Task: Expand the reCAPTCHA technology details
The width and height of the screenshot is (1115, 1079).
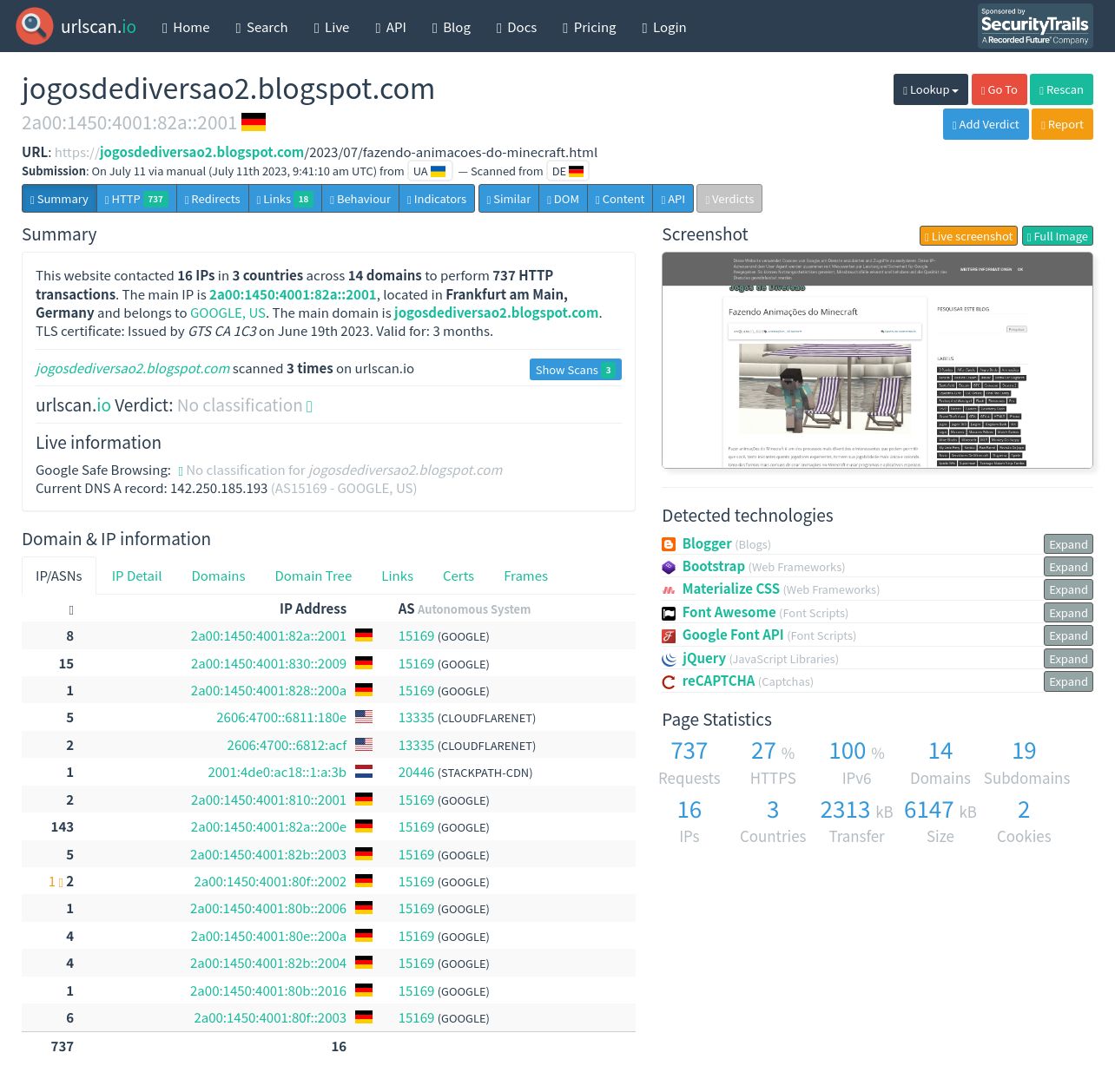Action: (1068, 681)
